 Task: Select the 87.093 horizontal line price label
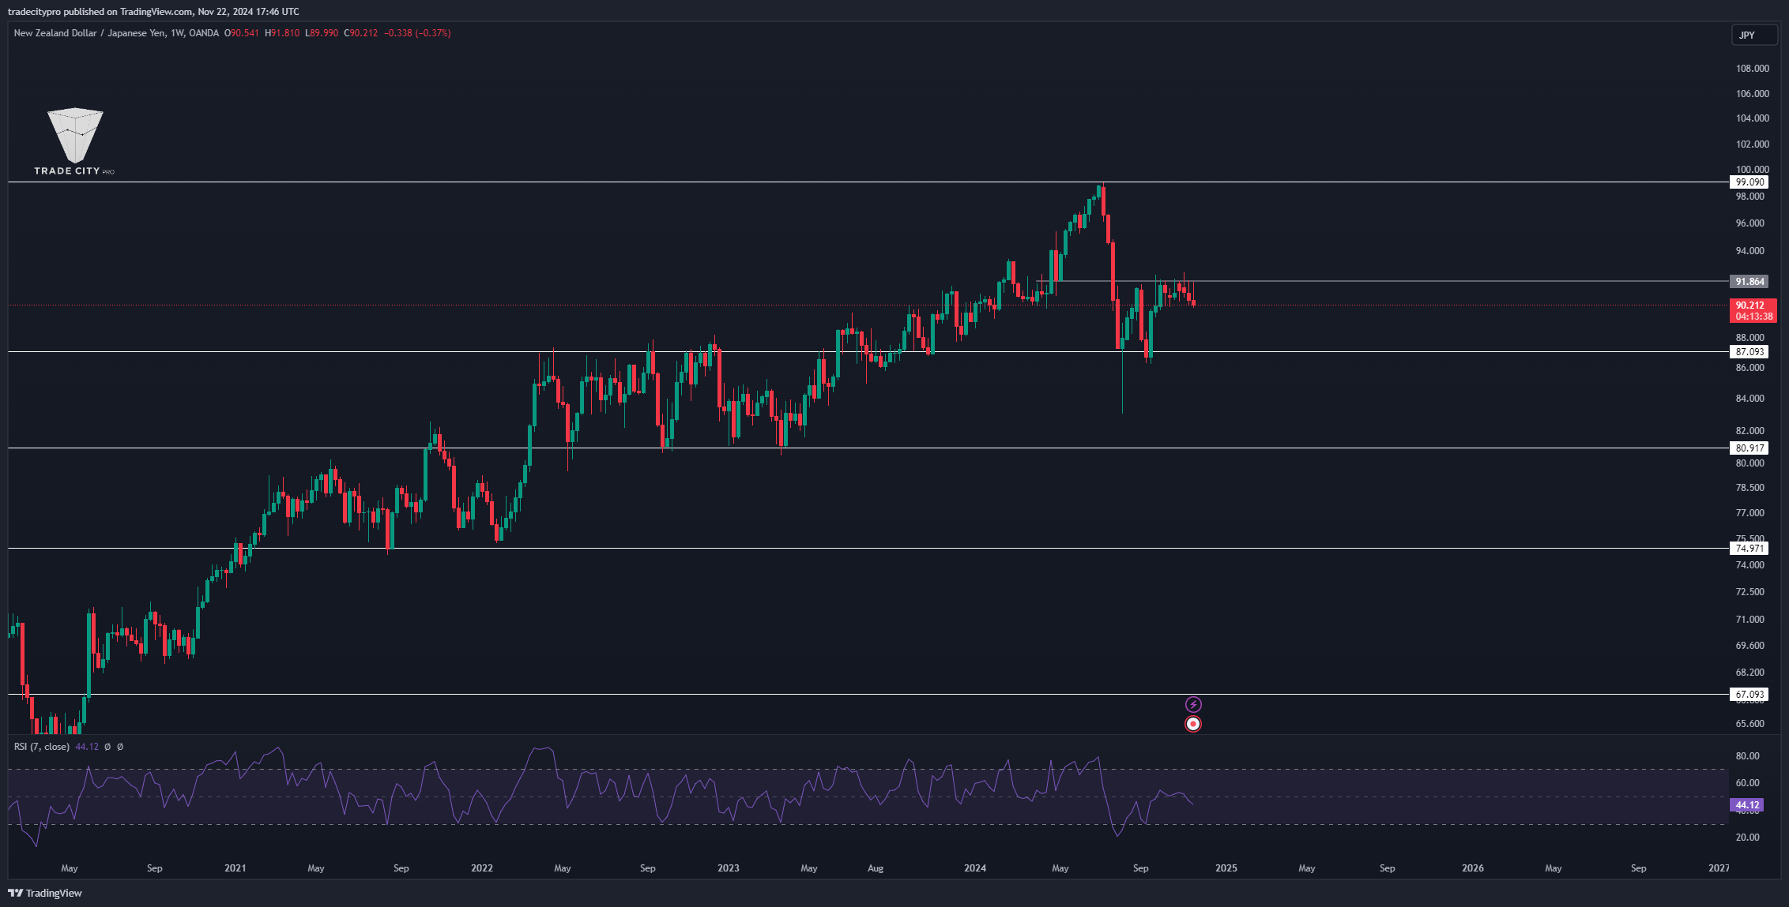pos(1749,351)
